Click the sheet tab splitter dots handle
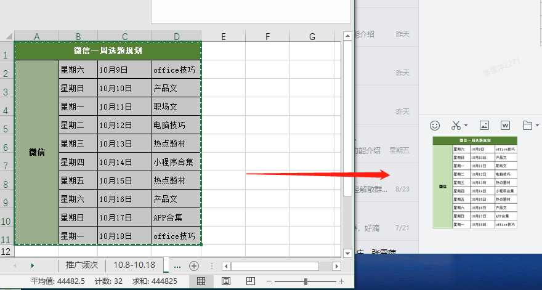 pyautogui.click(x=211, y=266)
